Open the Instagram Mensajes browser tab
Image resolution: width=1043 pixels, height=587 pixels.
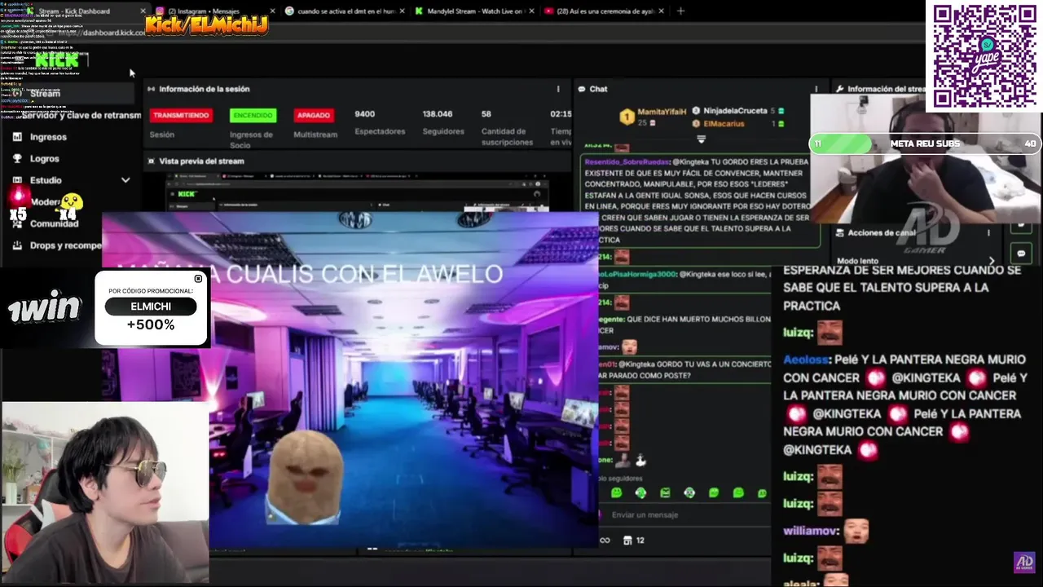(x=213, y=11)
